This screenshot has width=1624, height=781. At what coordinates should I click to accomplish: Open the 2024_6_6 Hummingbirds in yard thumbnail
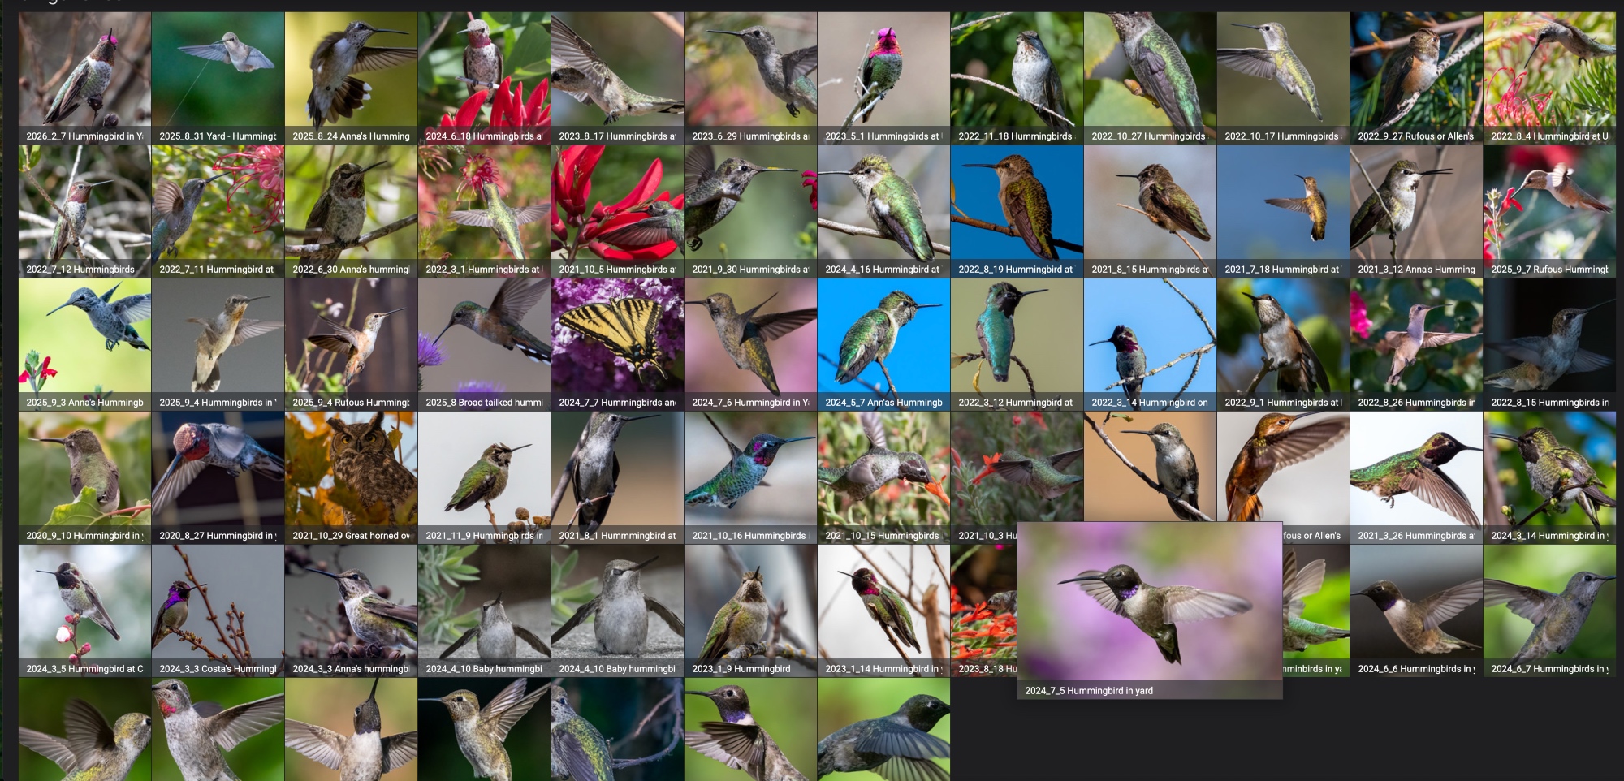pyautogui.click(x=1416, y=603)
